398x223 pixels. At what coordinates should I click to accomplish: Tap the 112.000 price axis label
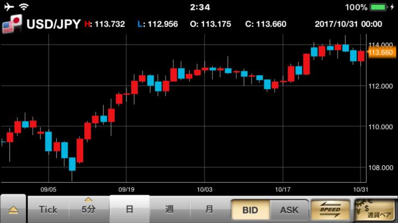pos(381,86)
